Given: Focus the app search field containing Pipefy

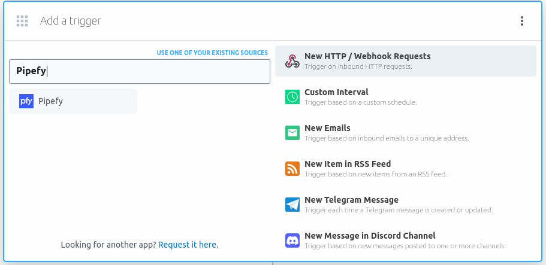Looking at the screenshot, I should pyautogui.click(x=140, y=71).
